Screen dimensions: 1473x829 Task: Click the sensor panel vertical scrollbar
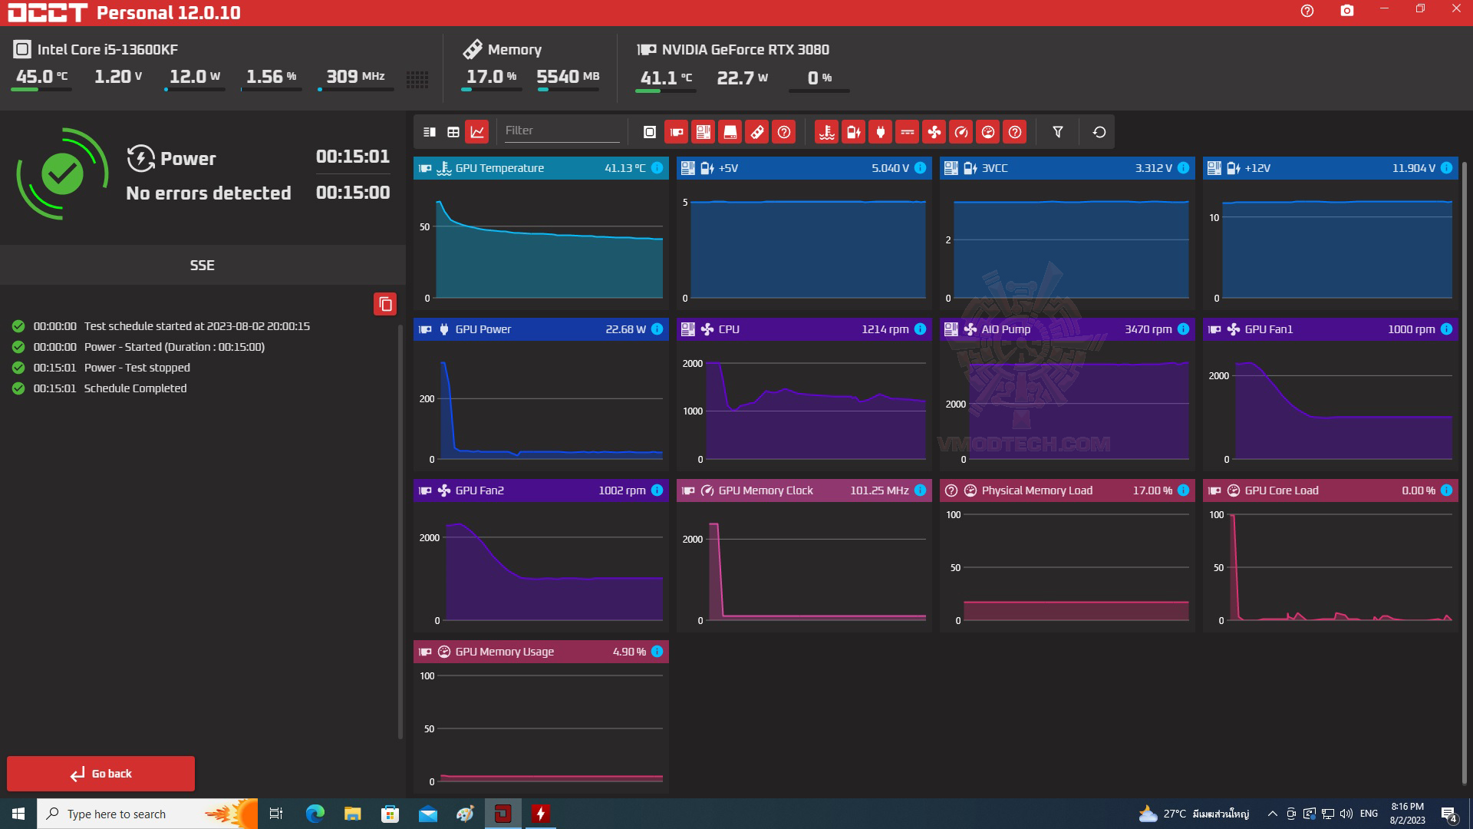pos(1464,461)
